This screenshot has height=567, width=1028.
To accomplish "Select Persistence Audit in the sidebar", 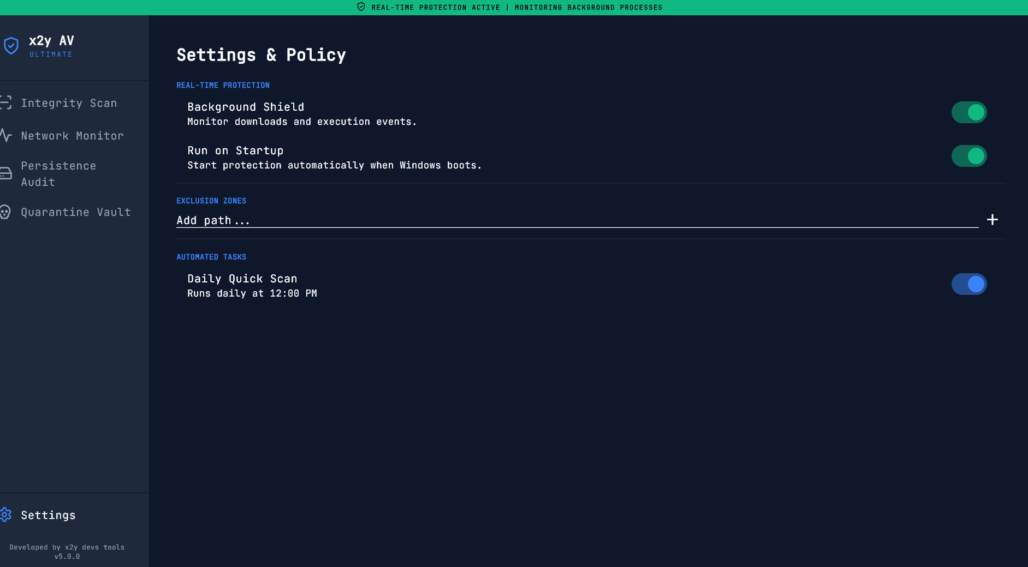I will (58, 173).
